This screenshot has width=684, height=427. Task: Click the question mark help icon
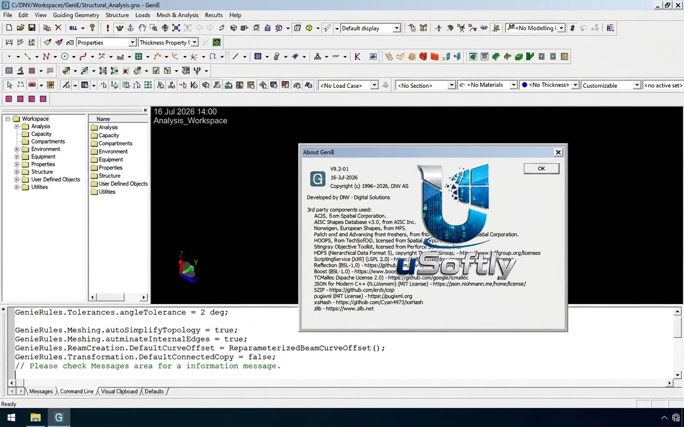[93, 28]
